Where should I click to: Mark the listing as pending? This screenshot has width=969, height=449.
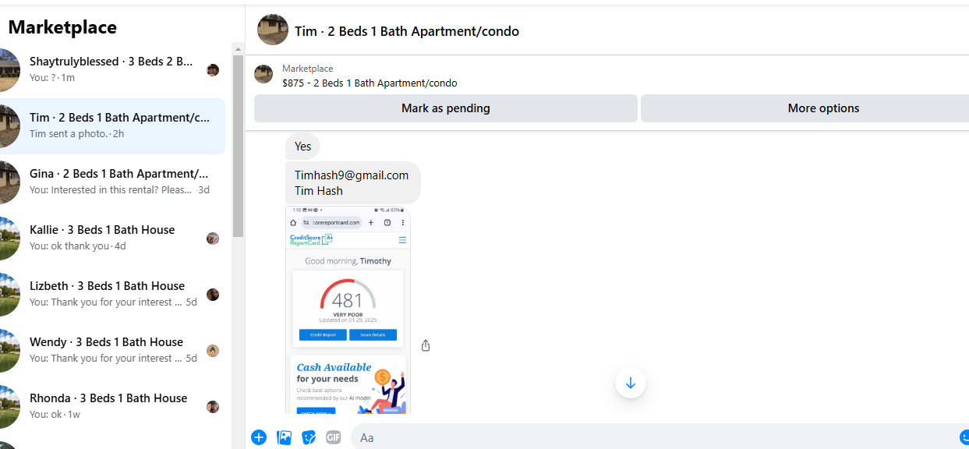(x=446, y=108)
